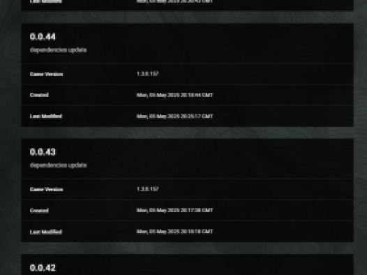Click the Game Version value in 0.0.44 card
Viewport: 367px width, 275px height.
pos(148,74)
